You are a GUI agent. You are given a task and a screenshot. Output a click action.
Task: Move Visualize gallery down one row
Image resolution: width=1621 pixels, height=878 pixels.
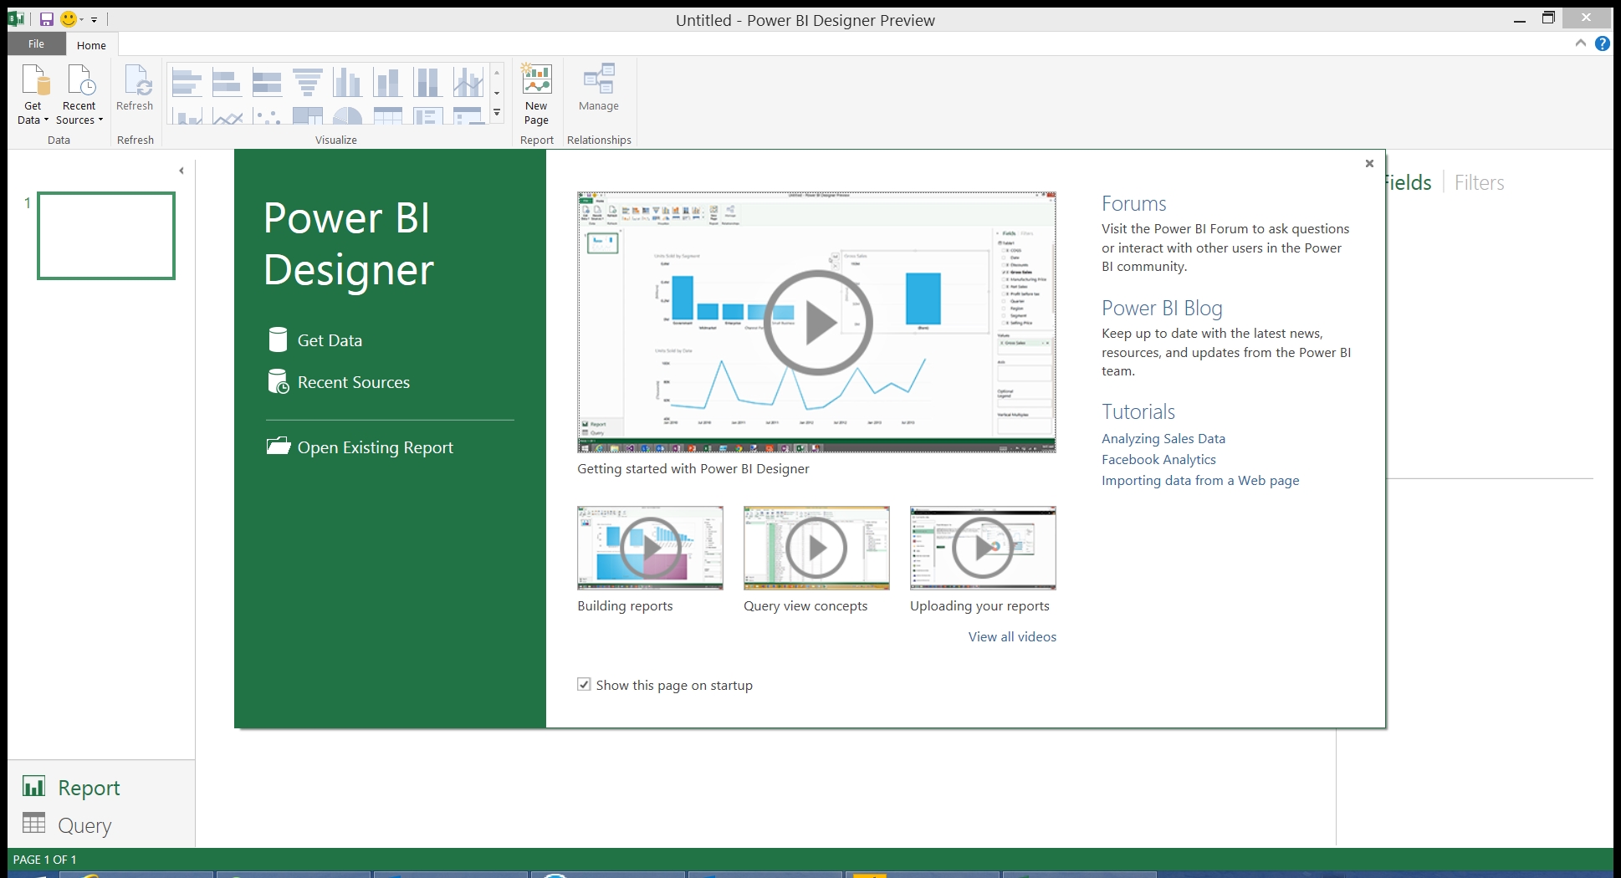(497, 93)
